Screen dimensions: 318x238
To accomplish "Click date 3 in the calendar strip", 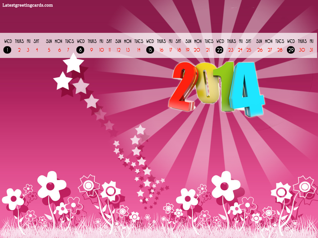I will pyautogui.click(x=28, y=50).
